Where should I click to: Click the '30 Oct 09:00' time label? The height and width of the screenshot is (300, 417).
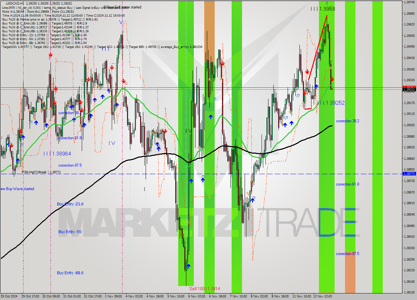click(51, 296)
